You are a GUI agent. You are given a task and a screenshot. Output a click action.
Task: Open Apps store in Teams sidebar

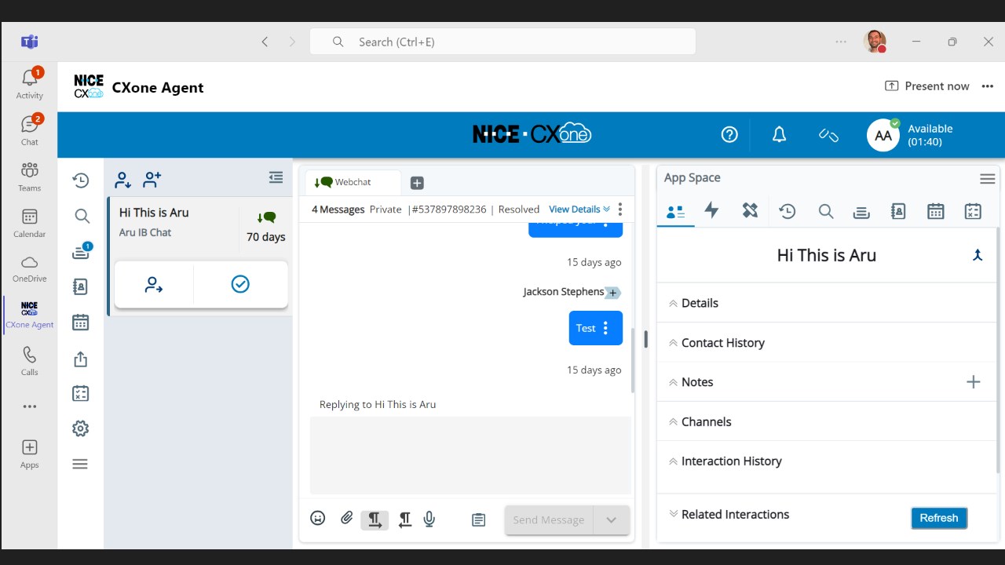29,454
